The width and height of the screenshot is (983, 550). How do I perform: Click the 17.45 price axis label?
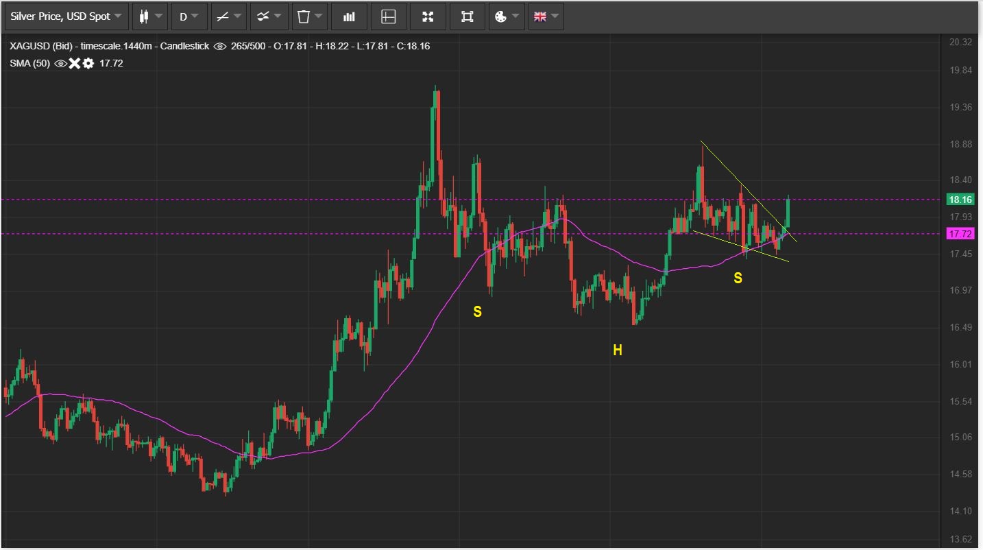[961, 254]
